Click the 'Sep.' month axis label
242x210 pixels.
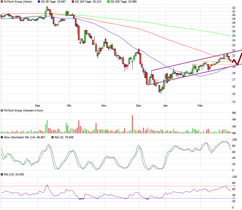pos(38,106)
